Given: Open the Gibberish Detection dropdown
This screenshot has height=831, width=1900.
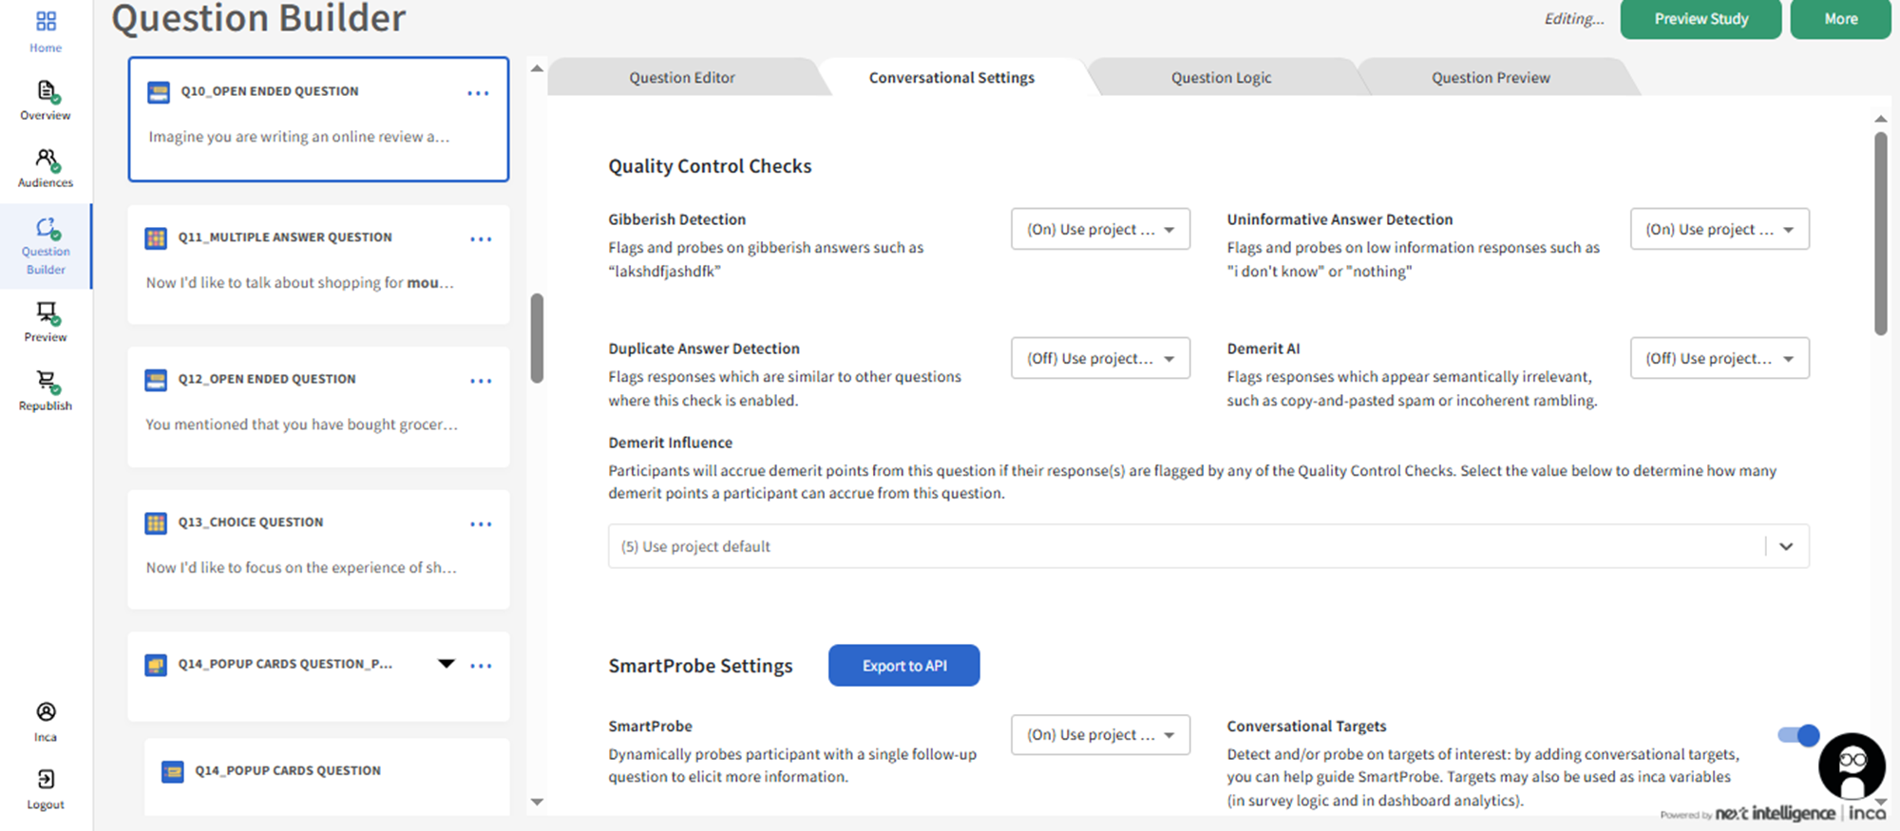Looking at the screenshot, I should click(1100, 230).
